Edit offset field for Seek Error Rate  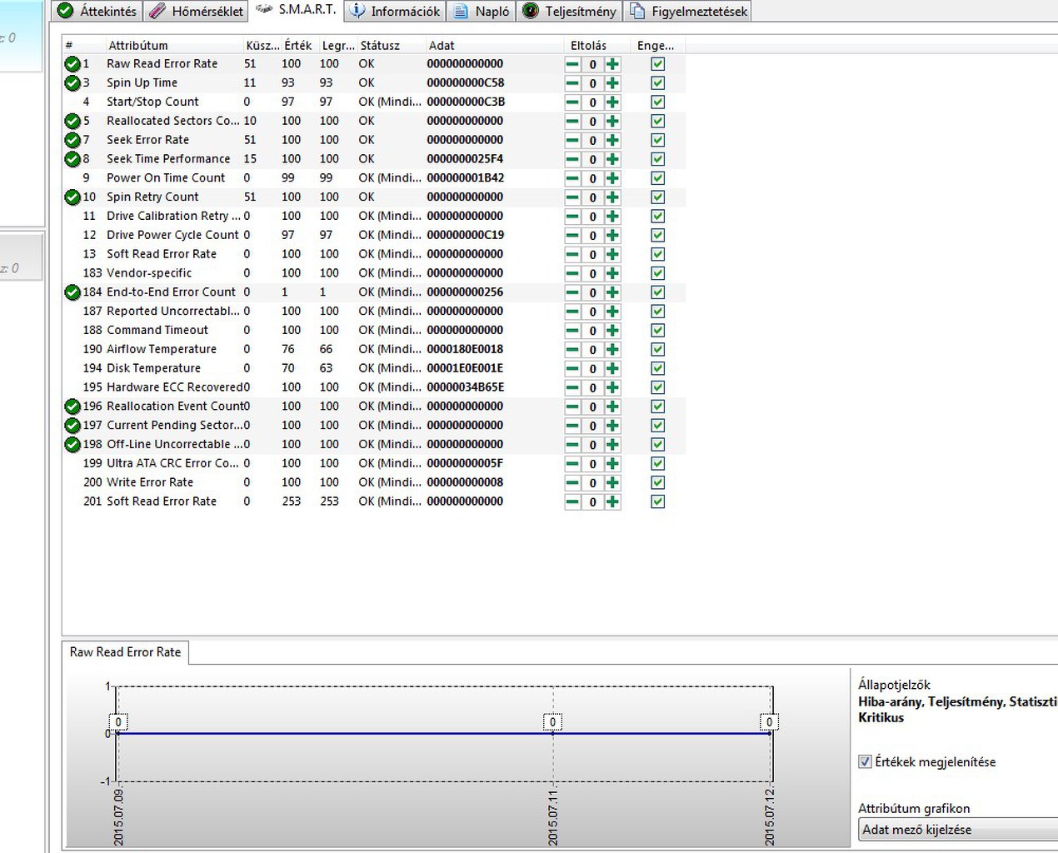tap(592, 141)
